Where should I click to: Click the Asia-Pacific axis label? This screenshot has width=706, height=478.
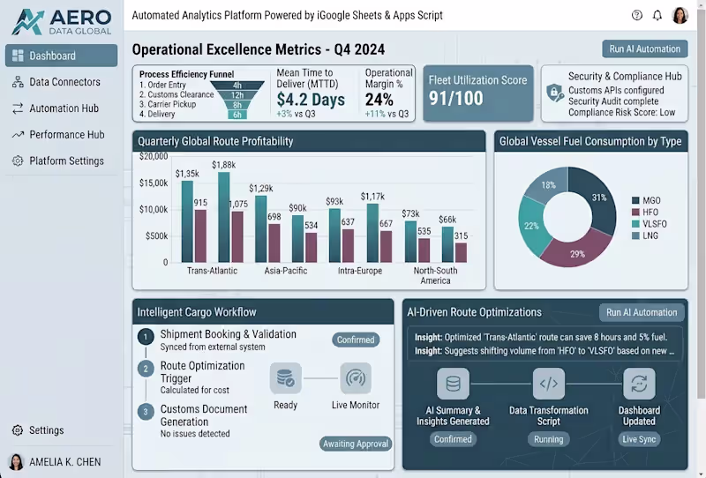coord(285,271)
